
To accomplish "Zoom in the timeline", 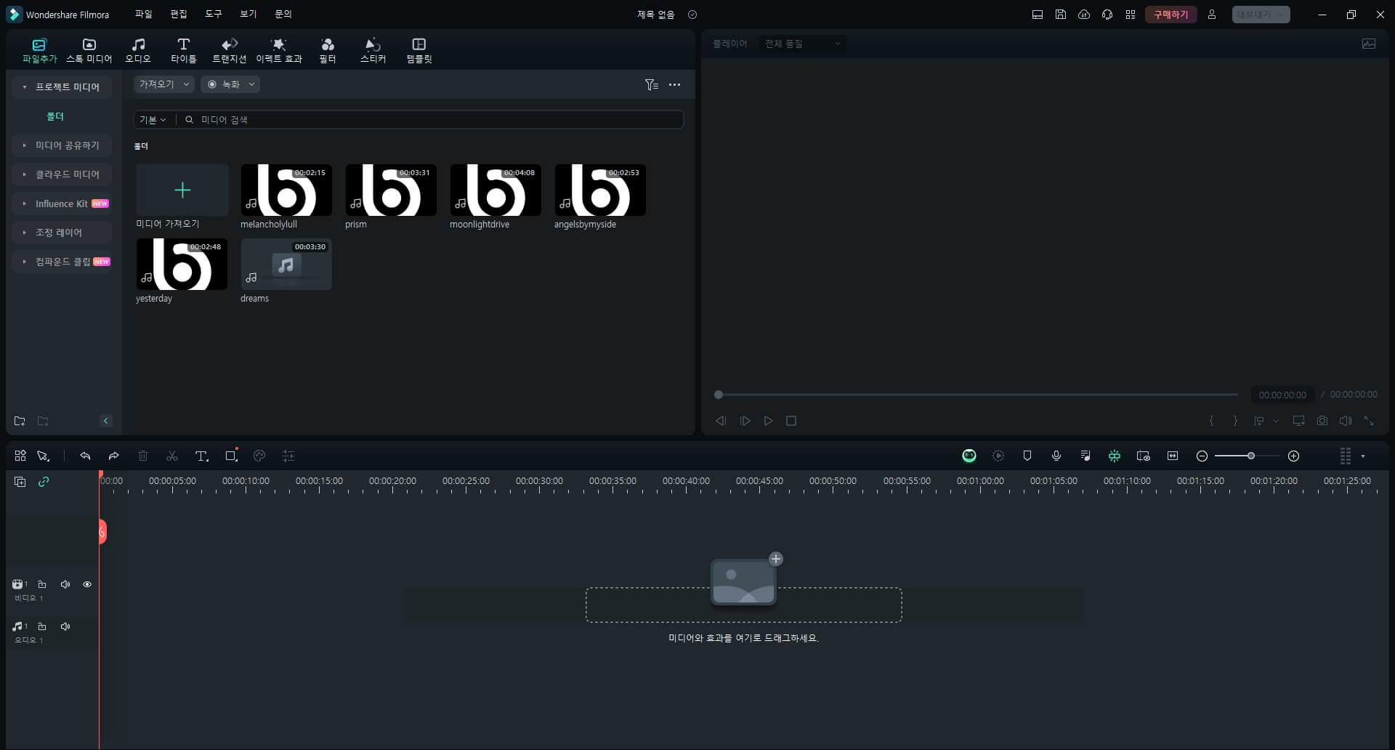I will (x=1293, y=456).
